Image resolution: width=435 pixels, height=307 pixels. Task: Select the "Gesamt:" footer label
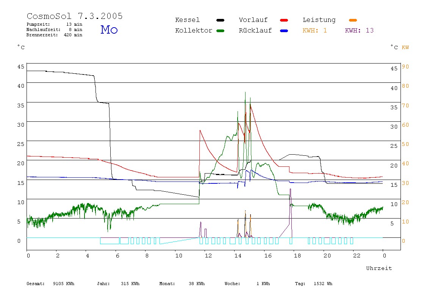[36, 284]
